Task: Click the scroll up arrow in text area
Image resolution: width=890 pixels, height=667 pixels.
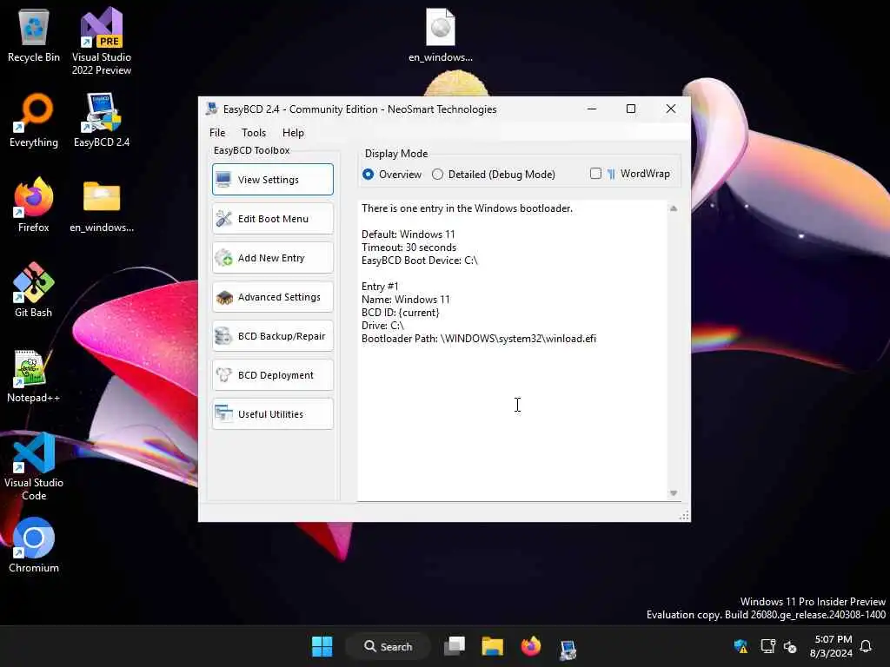Action: coord(674,208)
